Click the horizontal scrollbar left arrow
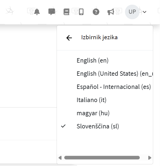The height and width of the screenshot is (166, 160). click(x=60, y=158)
